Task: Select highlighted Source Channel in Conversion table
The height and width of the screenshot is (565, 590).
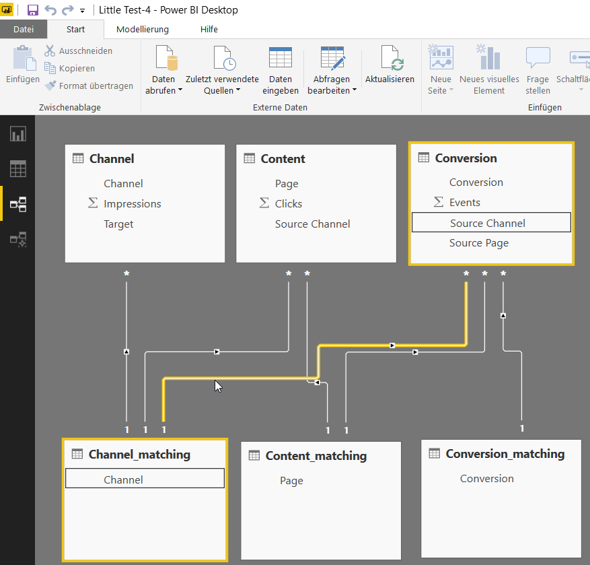Action: 491,223
